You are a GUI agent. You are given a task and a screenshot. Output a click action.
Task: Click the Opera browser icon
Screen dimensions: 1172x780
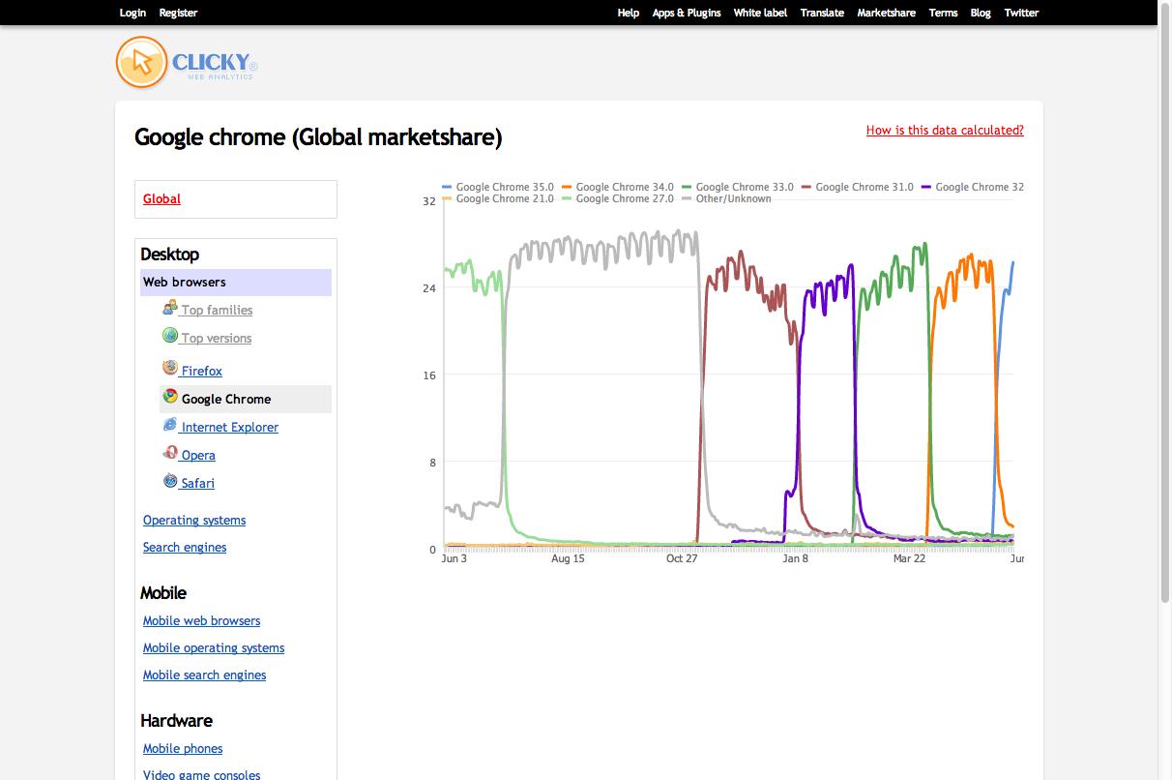click(170, 453)
